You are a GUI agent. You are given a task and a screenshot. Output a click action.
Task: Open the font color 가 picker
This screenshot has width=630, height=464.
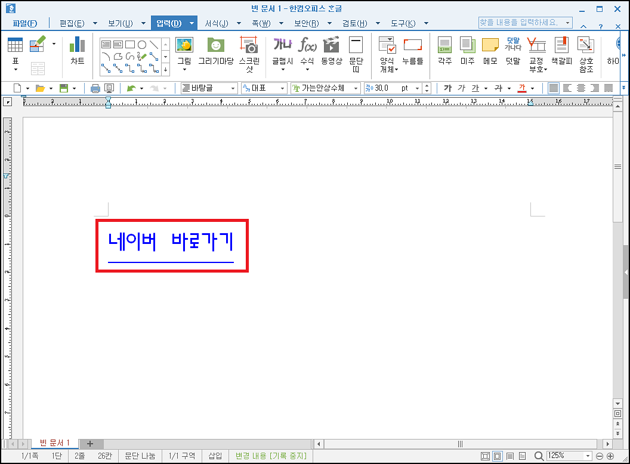point(522,88)
